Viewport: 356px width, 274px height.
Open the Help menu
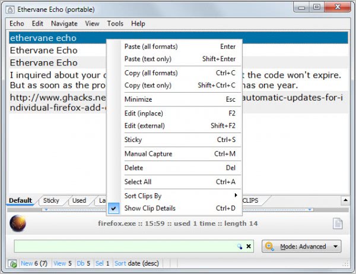click(138, 23)
